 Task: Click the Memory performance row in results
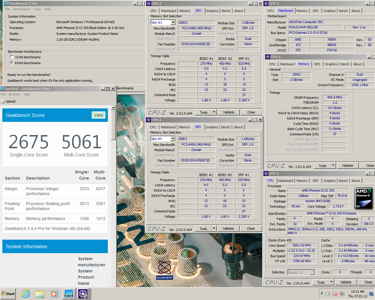coord(55,219)
